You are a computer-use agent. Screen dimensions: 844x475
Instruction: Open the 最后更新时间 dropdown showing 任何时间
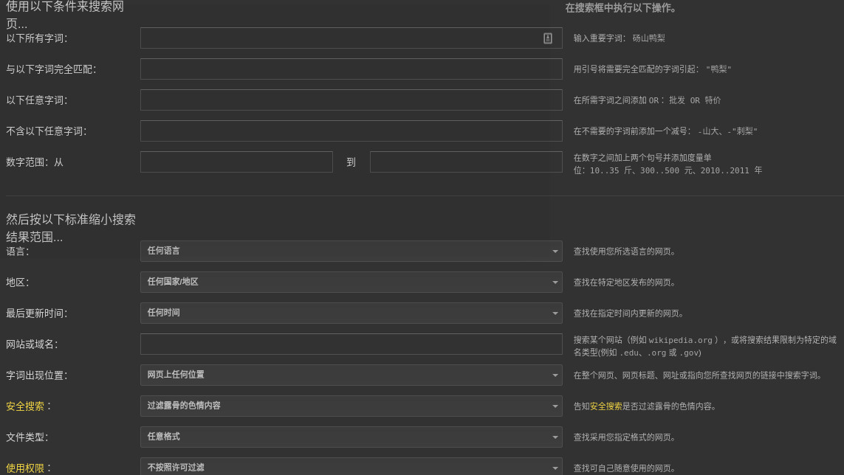tap(351, 313)
